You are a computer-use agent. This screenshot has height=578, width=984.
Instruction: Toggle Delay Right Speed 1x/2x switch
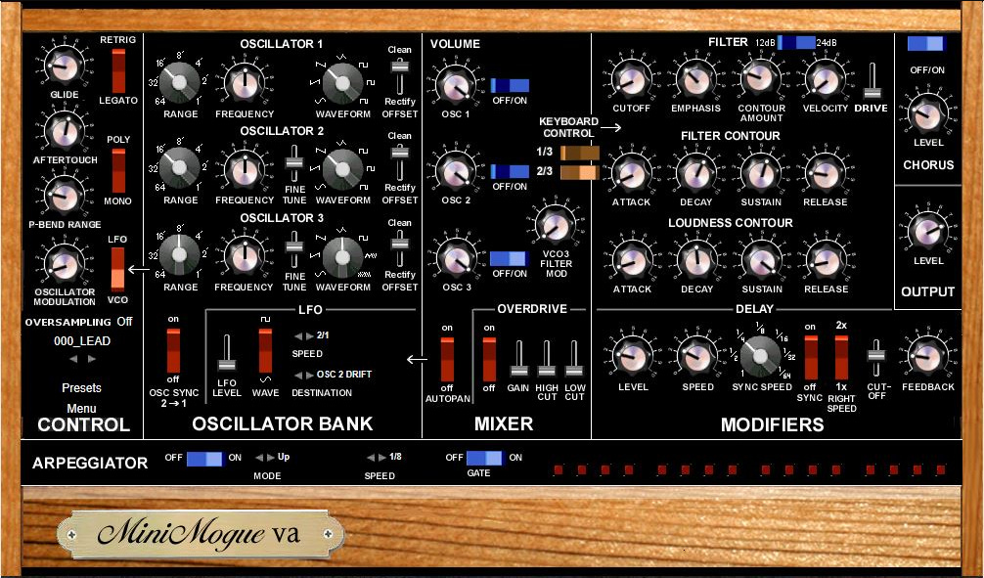tap(841, 358)
